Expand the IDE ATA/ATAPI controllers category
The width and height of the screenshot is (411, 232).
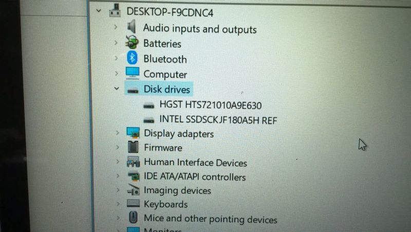(118, 175)
